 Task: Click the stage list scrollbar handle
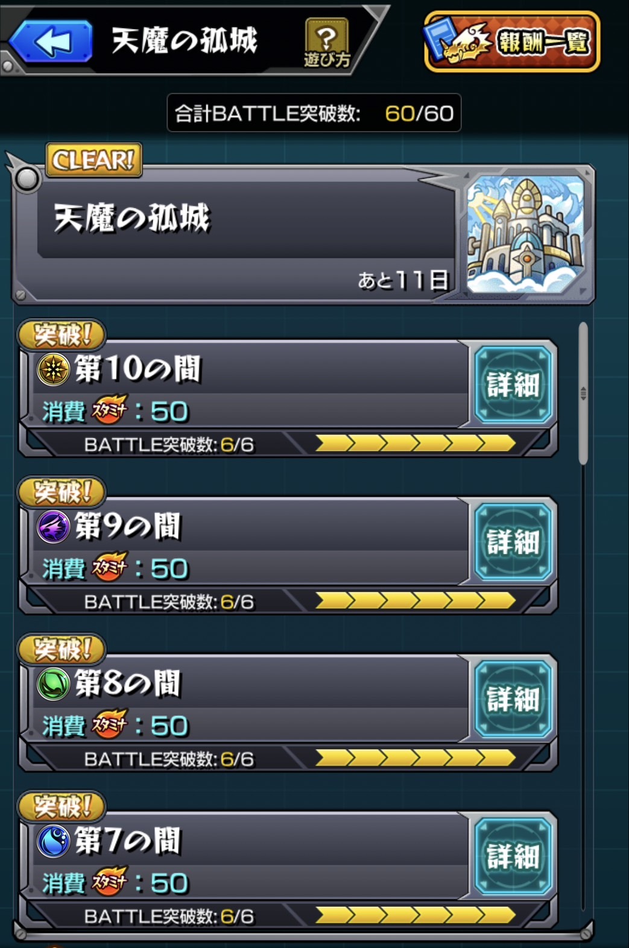tap(583, 393)
